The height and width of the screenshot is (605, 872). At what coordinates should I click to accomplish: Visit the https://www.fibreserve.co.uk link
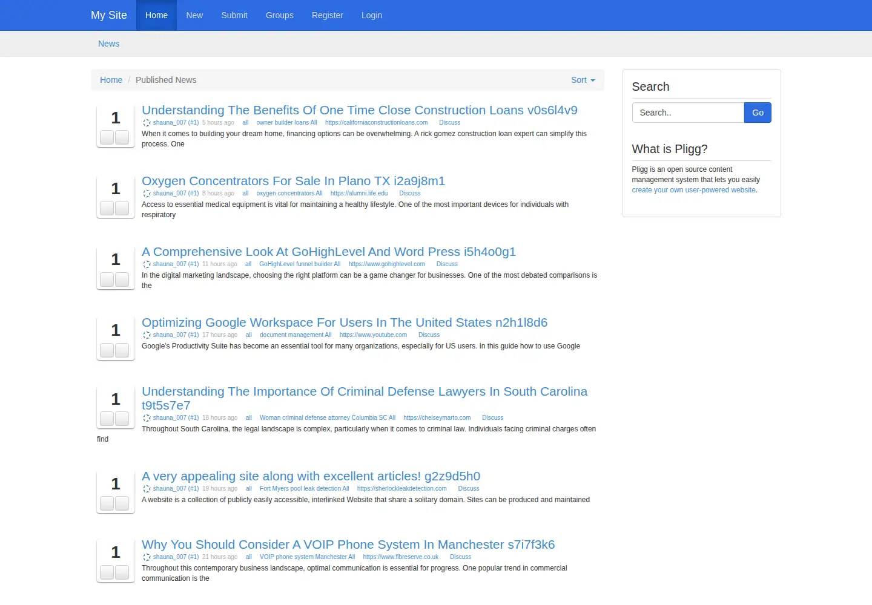click(401, 557)
